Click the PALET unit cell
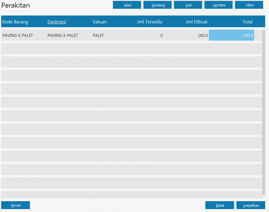This screenshot has height=212, width=269. coord(98,35)
